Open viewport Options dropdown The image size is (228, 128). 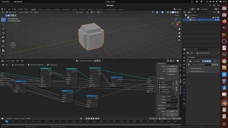click(177, 15)
